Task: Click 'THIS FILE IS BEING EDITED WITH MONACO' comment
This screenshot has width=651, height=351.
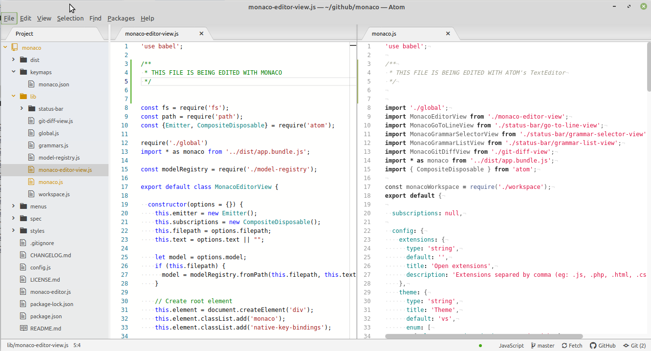Action: (217, 73)
